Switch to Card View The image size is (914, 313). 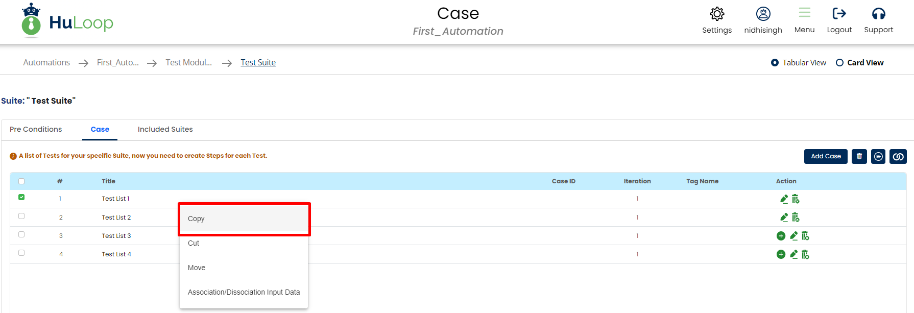pyautogui.click(x=839, y=63)
